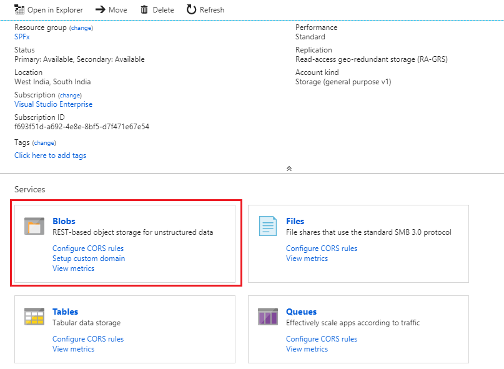
Task: Open Visual Studio Enterprise subscription
Action: click(x=53, y=104)
